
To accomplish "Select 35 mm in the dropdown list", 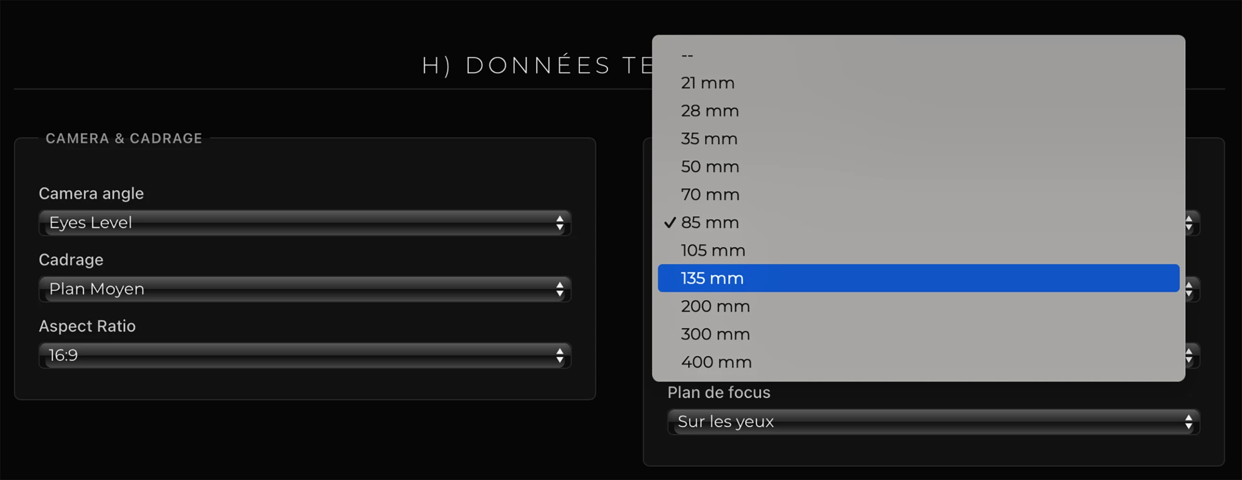I will 709,139.
